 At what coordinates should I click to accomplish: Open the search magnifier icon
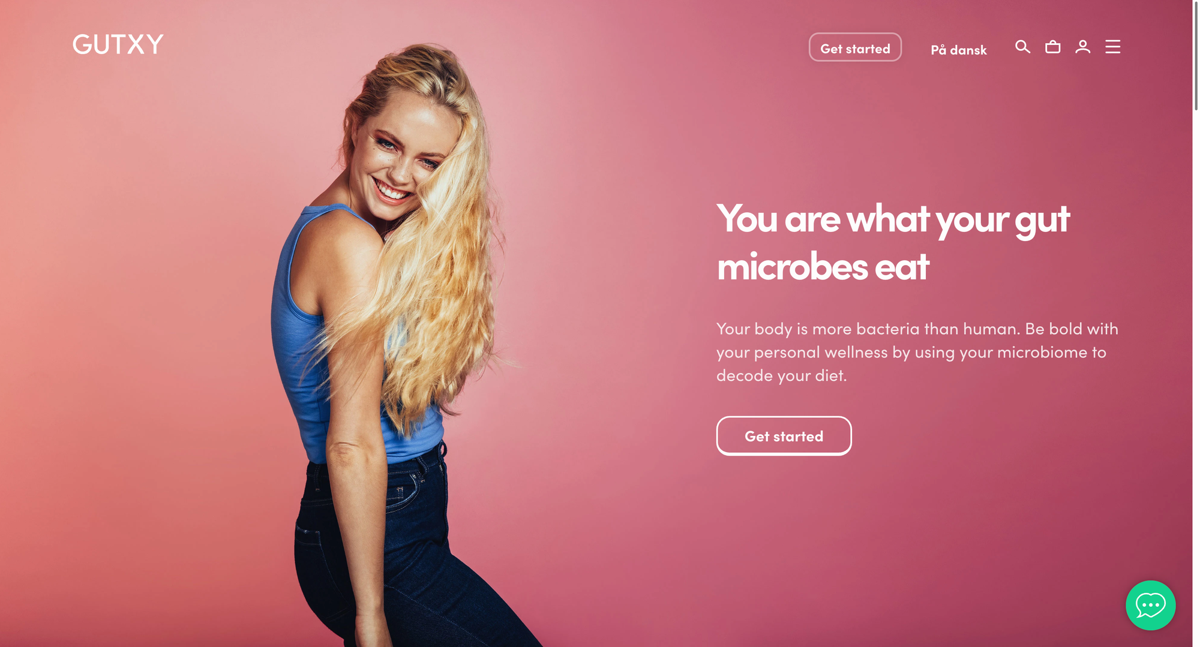[x=1022, y=47]
